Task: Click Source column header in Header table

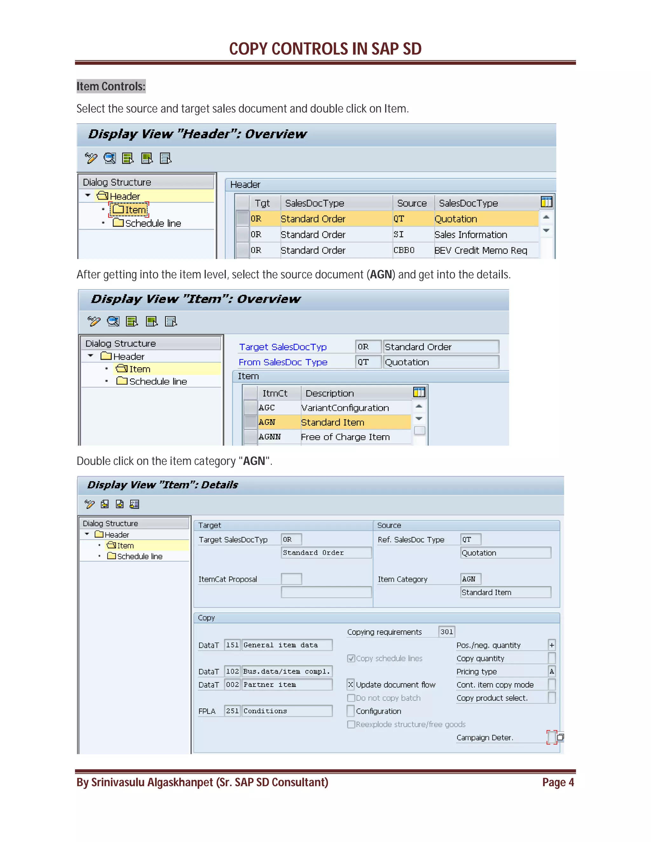Action: click(413, 203)
